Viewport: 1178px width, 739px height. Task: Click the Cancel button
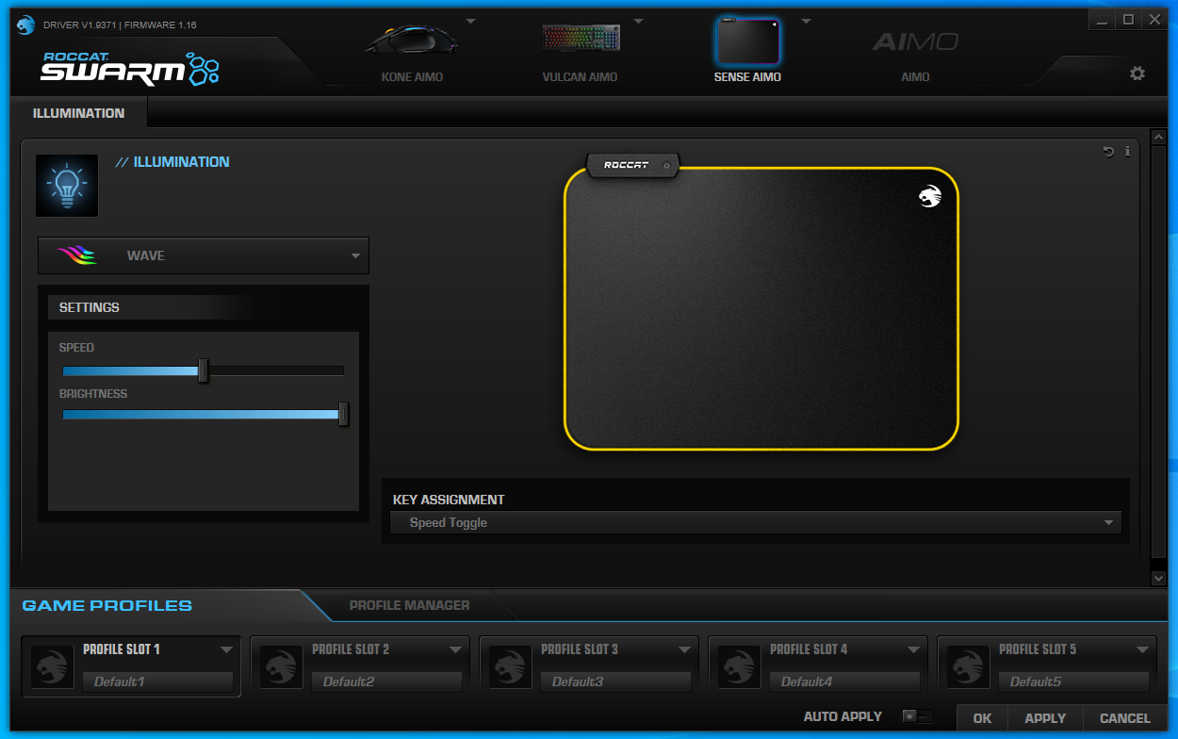tap(1125, 718)
